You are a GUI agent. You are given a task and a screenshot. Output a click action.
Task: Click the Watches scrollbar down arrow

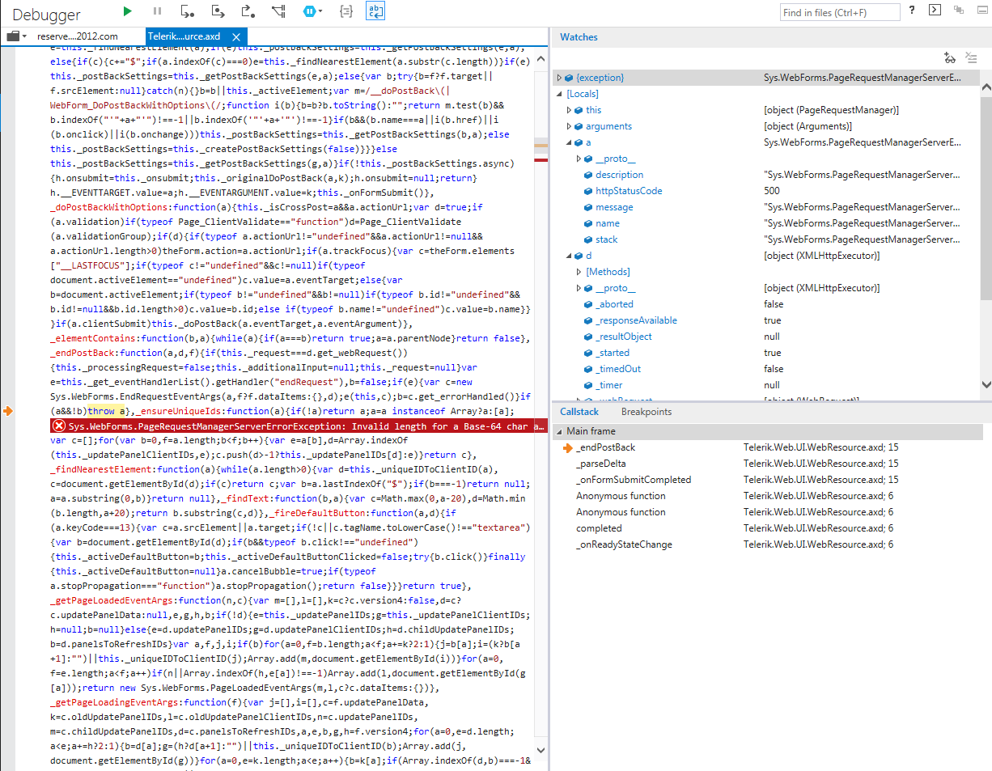pyautogui.click(x=986, y=385)
